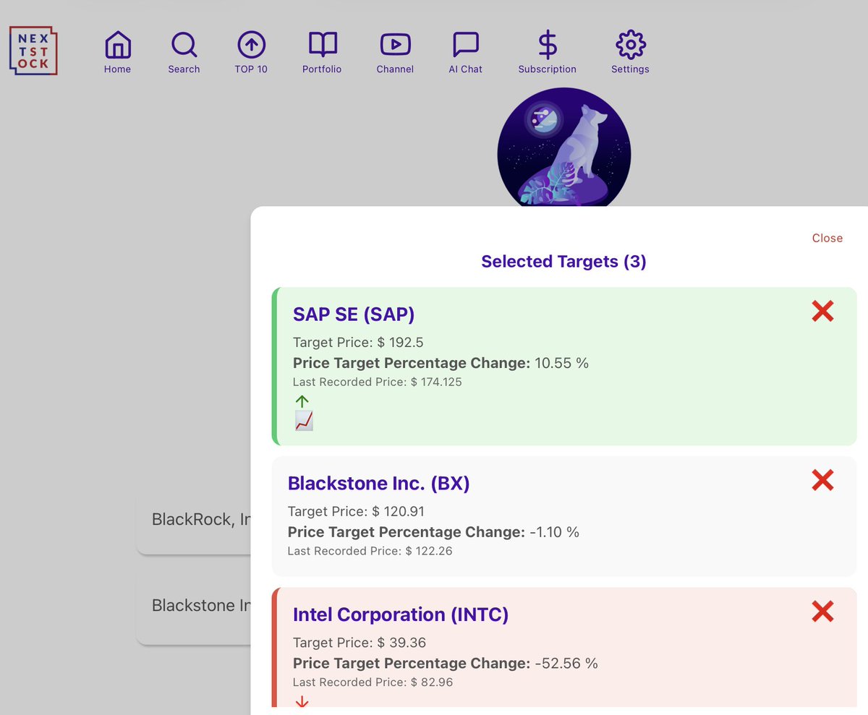Viewport: 868px width, 715px height.
Task: Select the Blackstone card behind the panel
Action: click(194, 606)
